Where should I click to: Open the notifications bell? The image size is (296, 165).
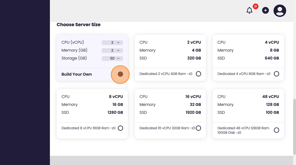point(249,11)
